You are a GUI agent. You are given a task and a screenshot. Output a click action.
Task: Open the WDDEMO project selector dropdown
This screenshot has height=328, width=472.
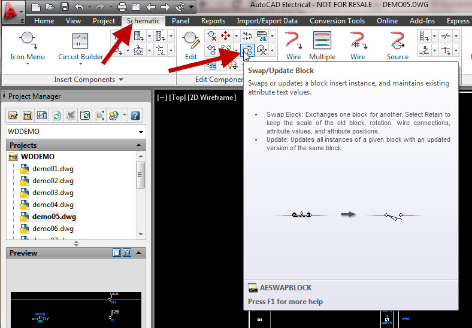coord(141,132)
